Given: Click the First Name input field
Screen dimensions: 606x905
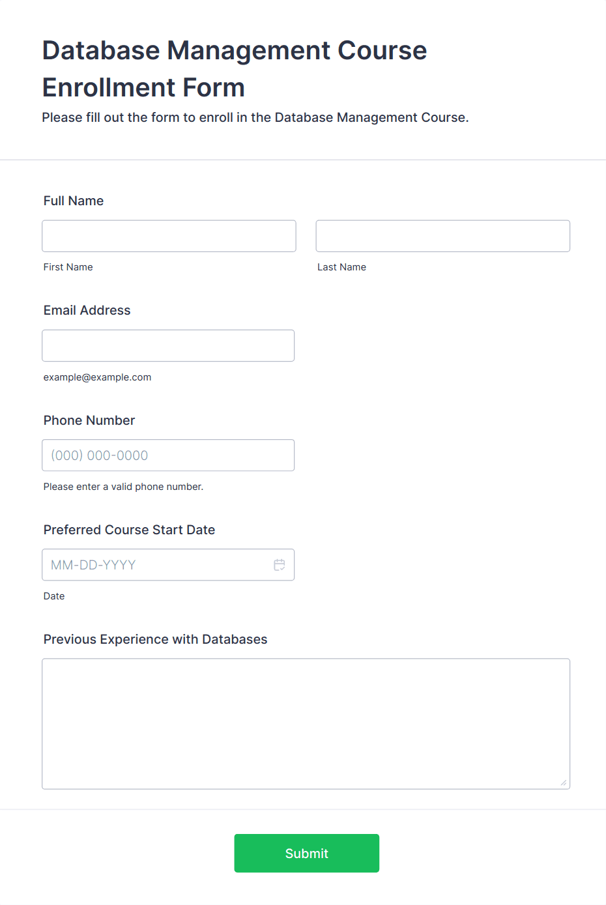Looking at the screenshot, I should 169,236.
